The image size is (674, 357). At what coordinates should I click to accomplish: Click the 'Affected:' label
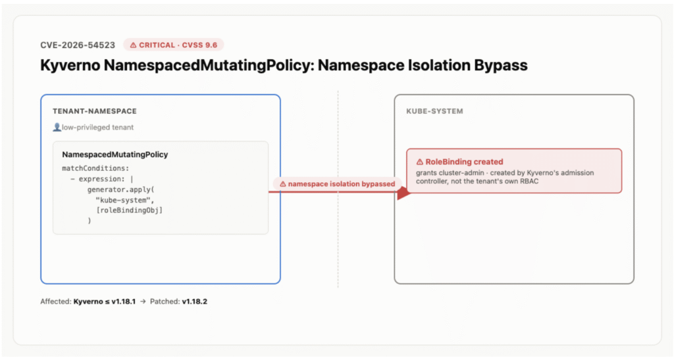point(56,302)
